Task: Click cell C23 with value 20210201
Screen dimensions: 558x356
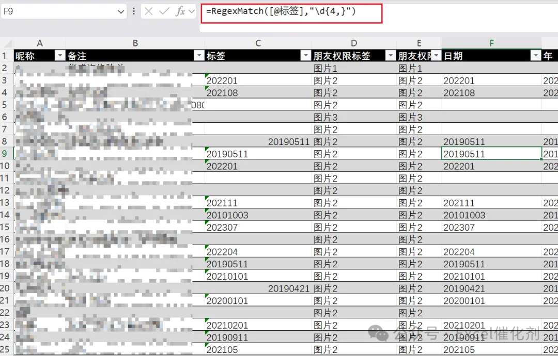Action: coord(258,325)
